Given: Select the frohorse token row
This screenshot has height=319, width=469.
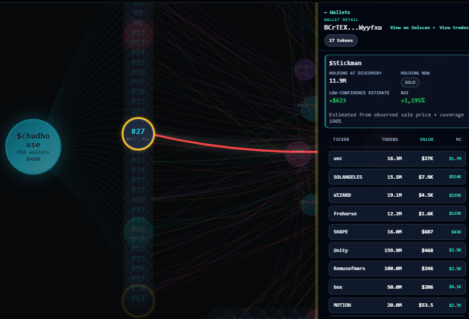Looking at the screenshot, I should click(397, 214).
